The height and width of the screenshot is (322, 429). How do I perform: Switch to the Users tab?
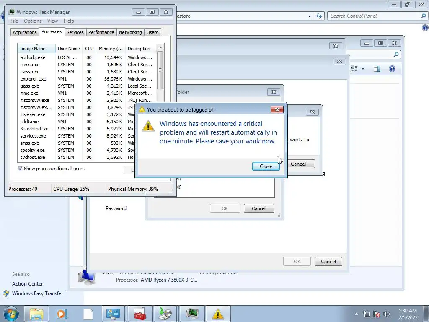(152, 32)
